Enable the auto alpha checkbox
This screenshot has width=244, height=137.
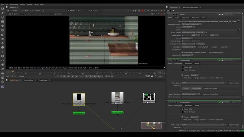pos(219,47)
